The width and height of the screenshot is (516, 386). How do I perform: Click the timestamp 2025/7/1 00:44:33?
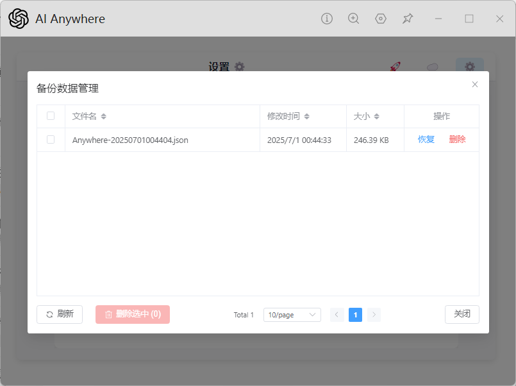pyautogui.click(x=299, y=140)
